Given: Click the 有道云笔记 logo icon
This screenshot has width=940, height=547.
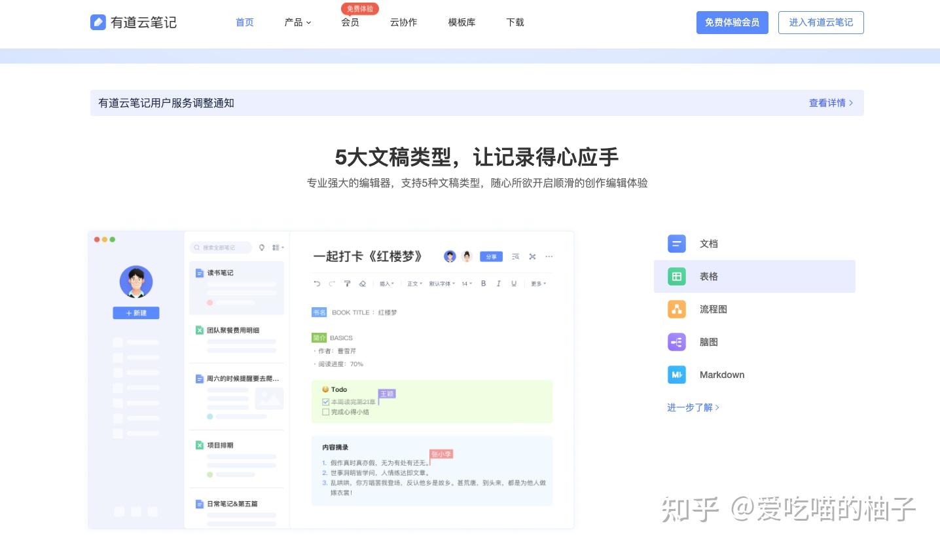Looking at the screenshot, I should tap(98, 22).
